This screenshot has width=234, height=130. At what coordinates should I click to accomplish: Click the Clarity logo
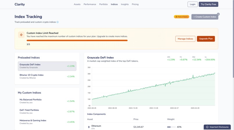[19, 4]
